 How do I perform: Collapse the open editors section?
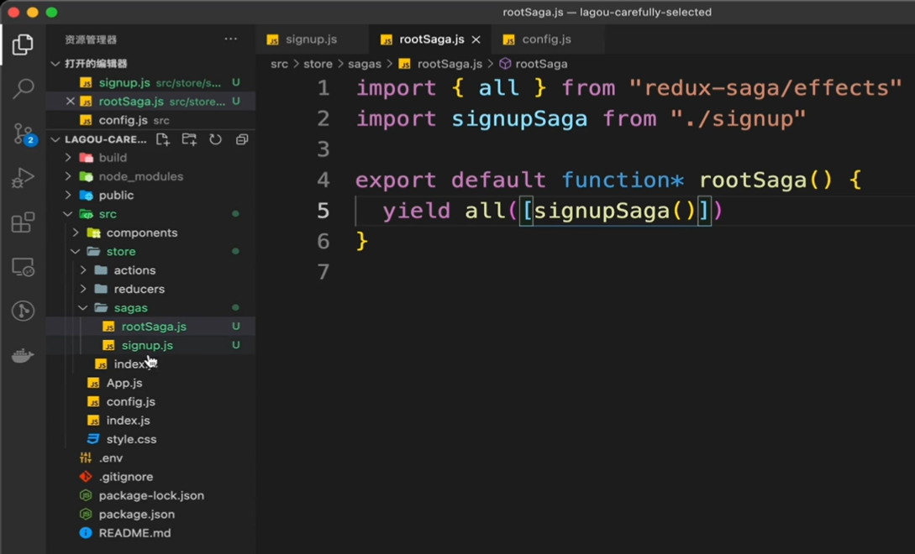(56, 64)
